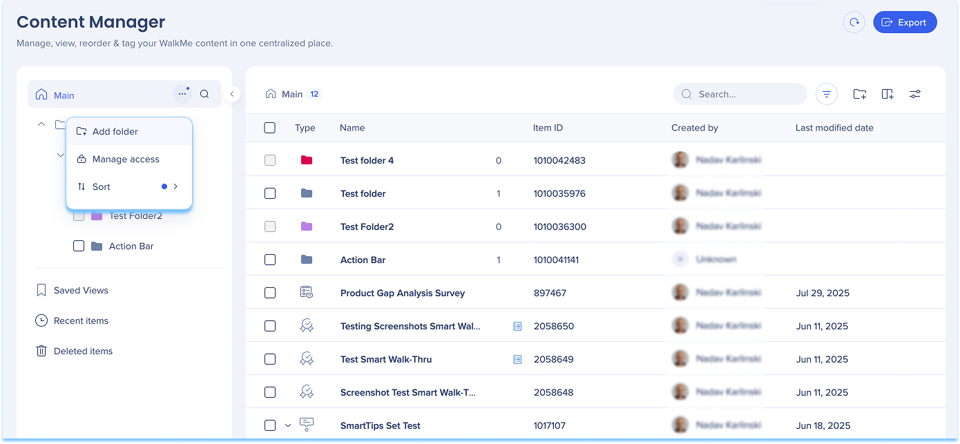
Task: Open the view settings sliders icon
Action: pyautogui.click(x=915, y=94)
